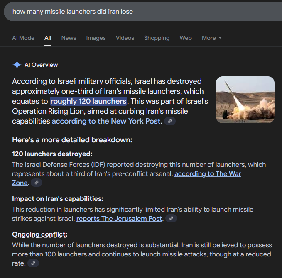Click the '120 launchers destroyed:' heading
This screenshot has width=282, height=278.
[52, 154]
